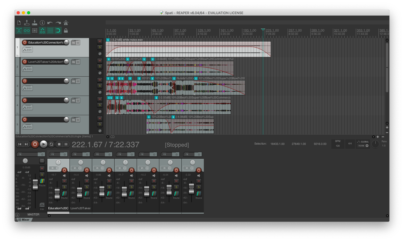Save project using the download-arrow icon
This screenshot has height=241, width=404.
point(35,23)
